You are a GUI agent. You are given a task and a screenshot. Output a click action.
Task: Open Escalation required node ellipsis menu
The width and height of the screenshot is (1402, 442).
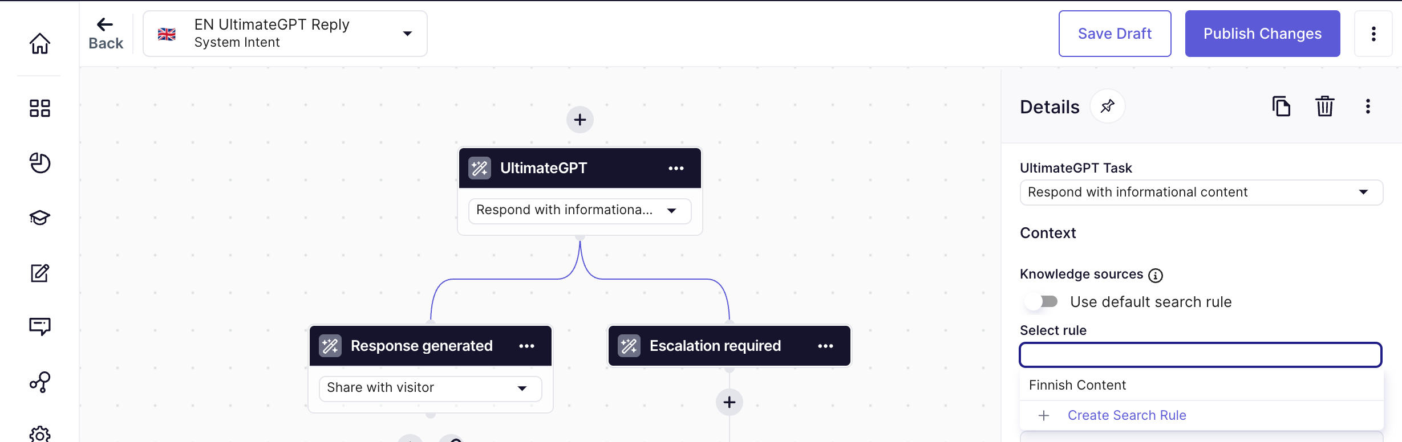pyautogui.click(x=825, y=346)
